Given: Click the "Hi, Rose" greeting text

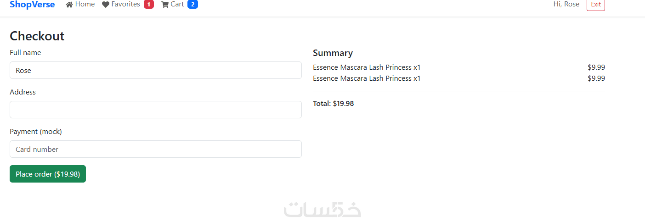Looking at the screenshot, I should [x=566, y=4].
